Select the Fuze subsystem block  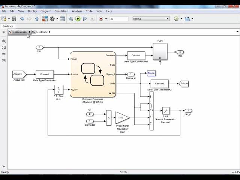(160, 51)
